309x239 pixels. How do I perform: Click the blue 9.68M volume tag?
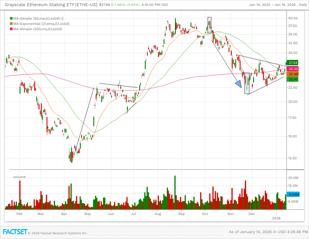(x=293, y=194)
